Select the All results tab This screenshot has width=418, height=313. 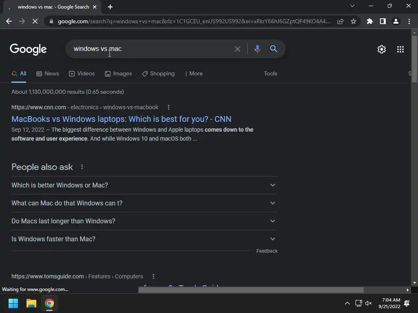tap(19, 73)
